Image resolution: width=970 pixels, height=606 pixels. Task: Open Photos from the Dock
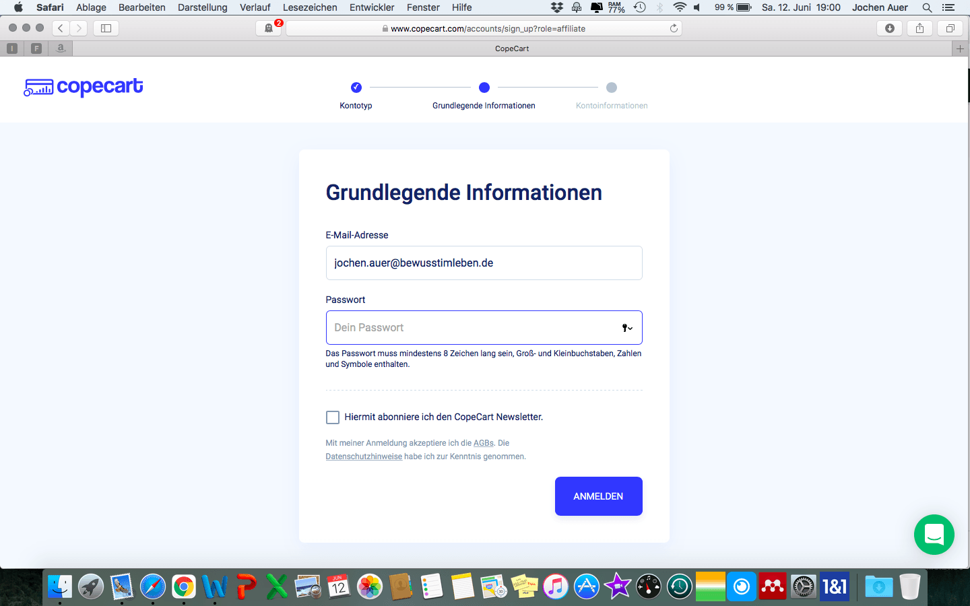[370, 586]
